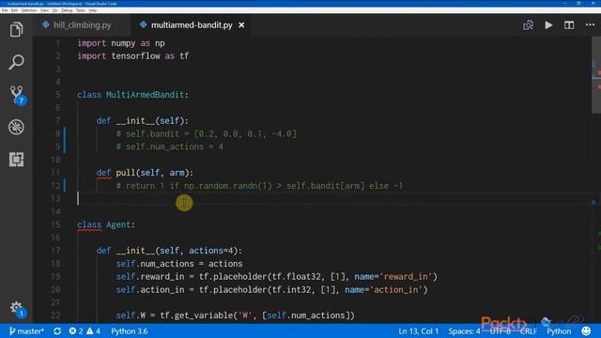Open the More Actions ellipsis menu
601x338 pixels.
coord(590,25)
